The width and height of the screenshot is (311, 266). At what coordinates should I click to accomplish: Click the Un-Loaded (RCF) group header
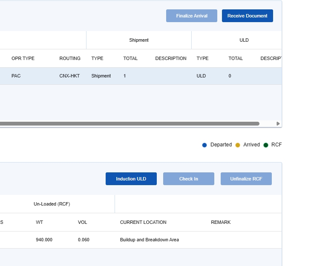52,204
